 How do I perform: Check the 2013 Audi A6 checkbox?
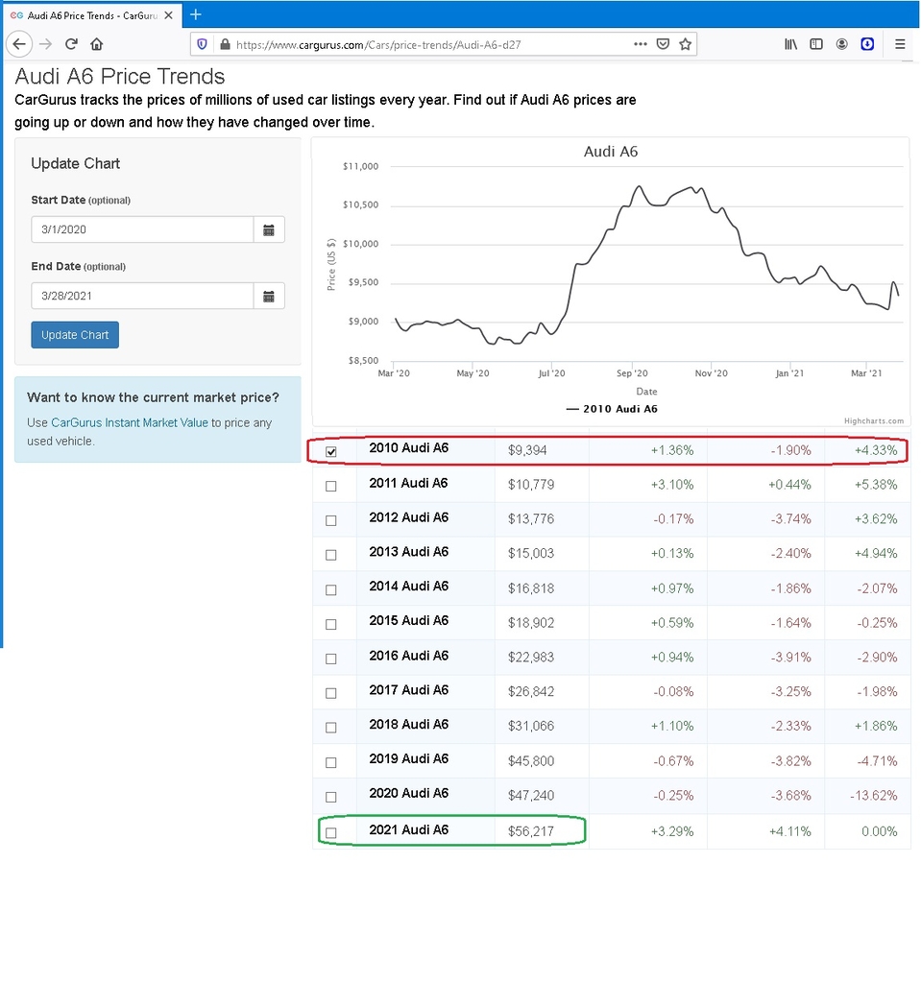pos(331,555)
